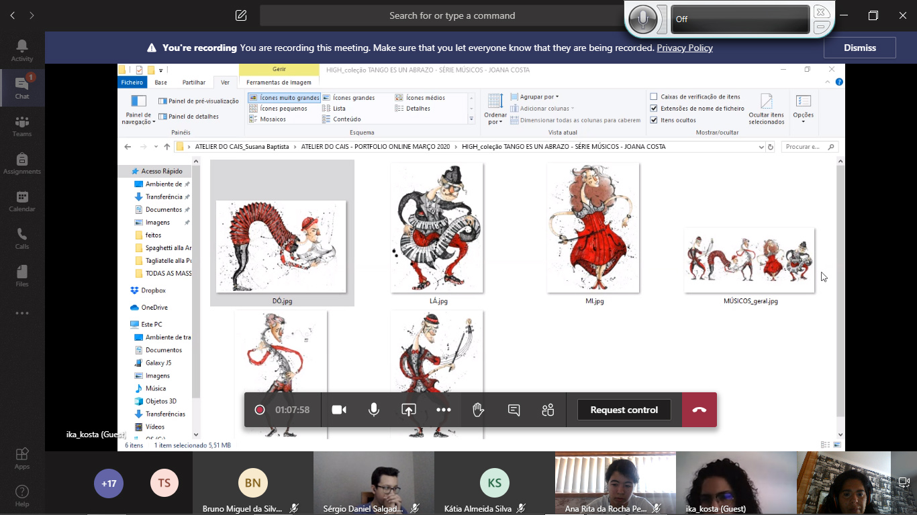Expand the layout gallery more arrow
917x515 pixels.
471,119
